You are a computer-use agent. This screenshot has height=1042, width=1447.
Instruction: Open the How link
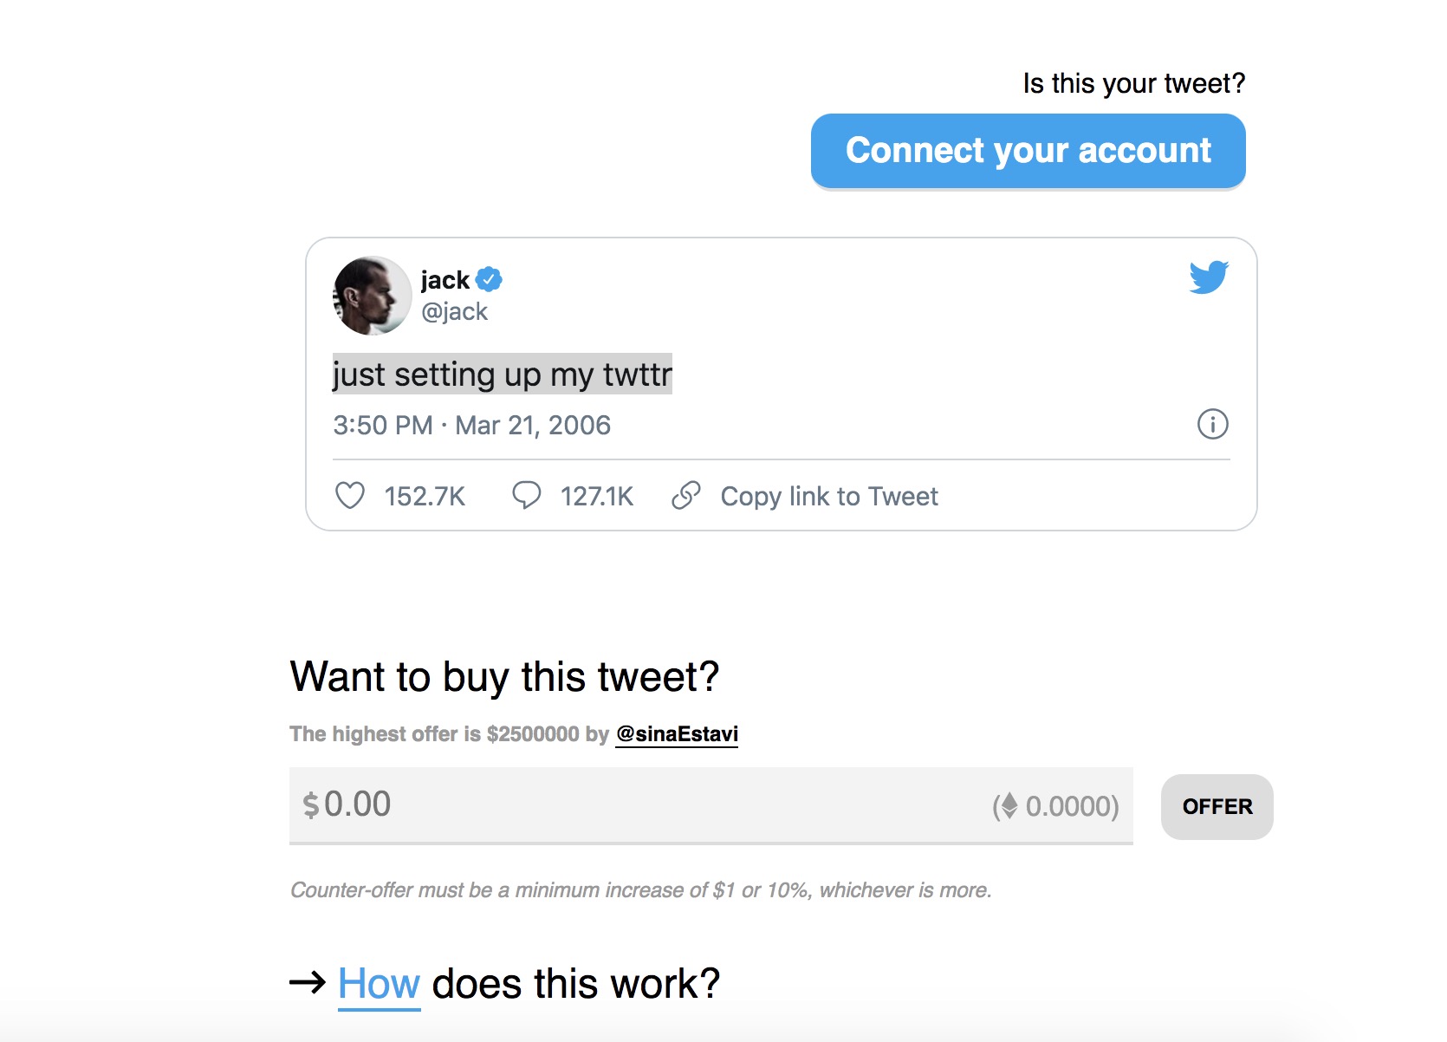[379, 984]
